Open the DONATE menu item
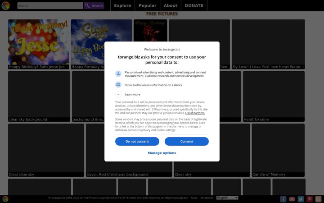This screenshot has width=324, height=203. (194, 5)
